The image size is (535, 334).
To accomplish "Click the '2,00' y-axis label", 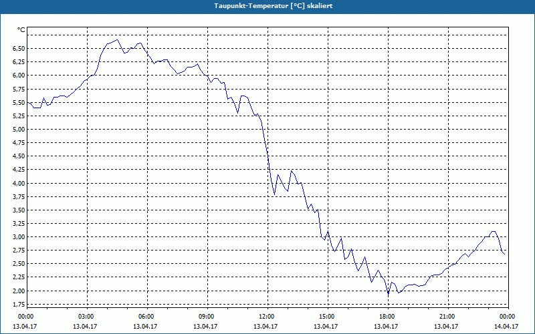I will click(x=19, y=291).
